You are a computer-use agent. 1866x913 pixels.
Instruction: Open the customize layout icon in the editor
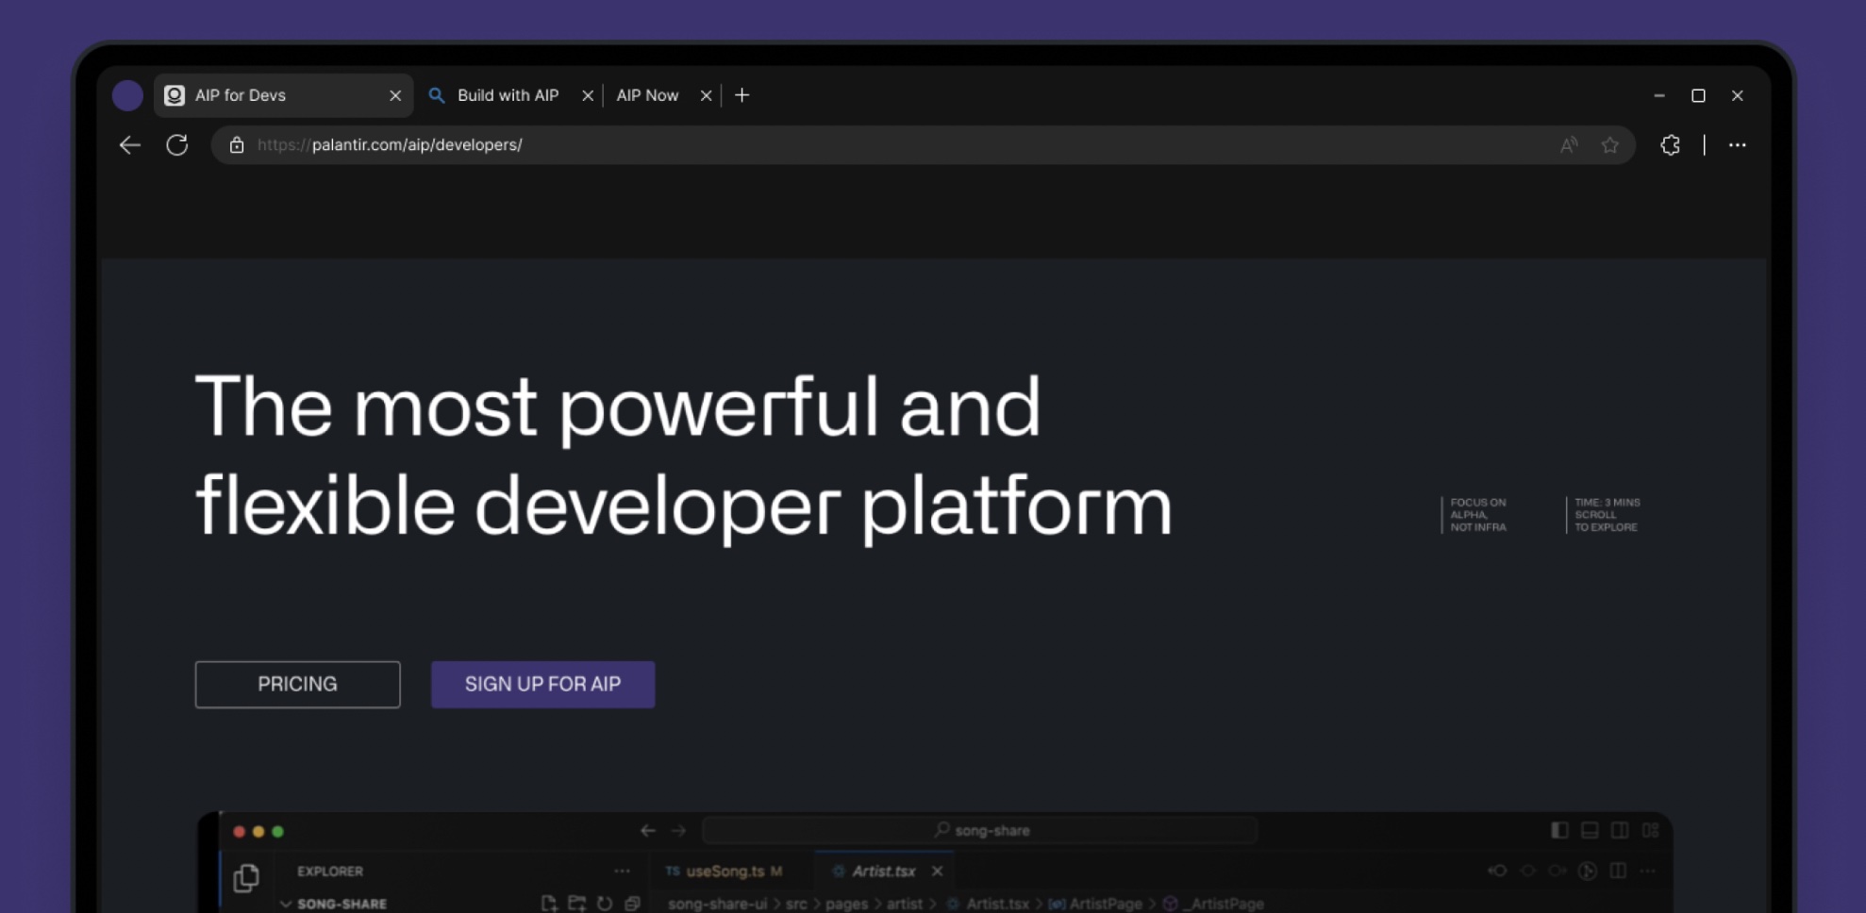[x=1650, y=830]
